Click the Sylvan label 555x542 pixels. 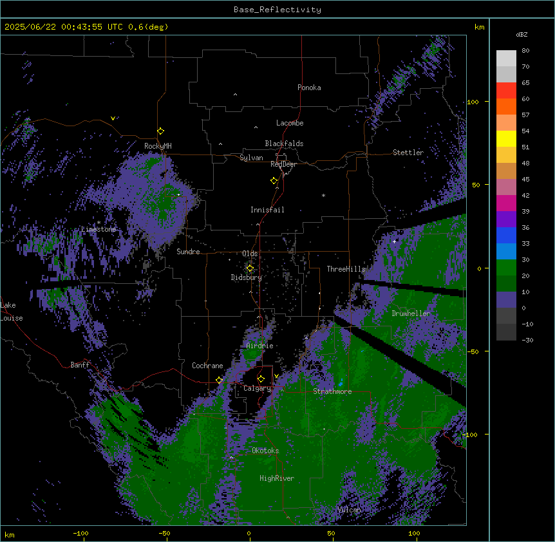click(251, 158)
